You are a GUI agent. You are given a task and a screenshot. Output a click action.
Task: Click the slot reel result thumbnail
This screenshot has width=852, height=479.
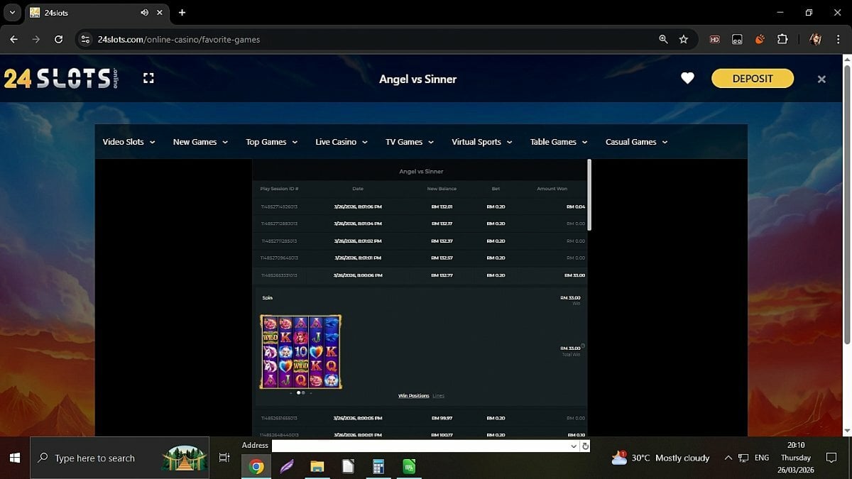click(x=301, y=352)
